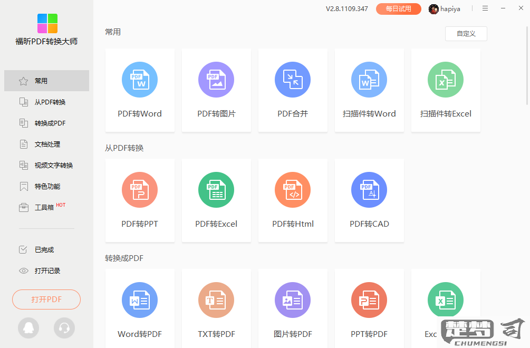The width and height of the screenshot is (530, 348).
Task: Open the 工具箱 HOT sidebar item
Action: pyautogui.click(x=46, y=207)
